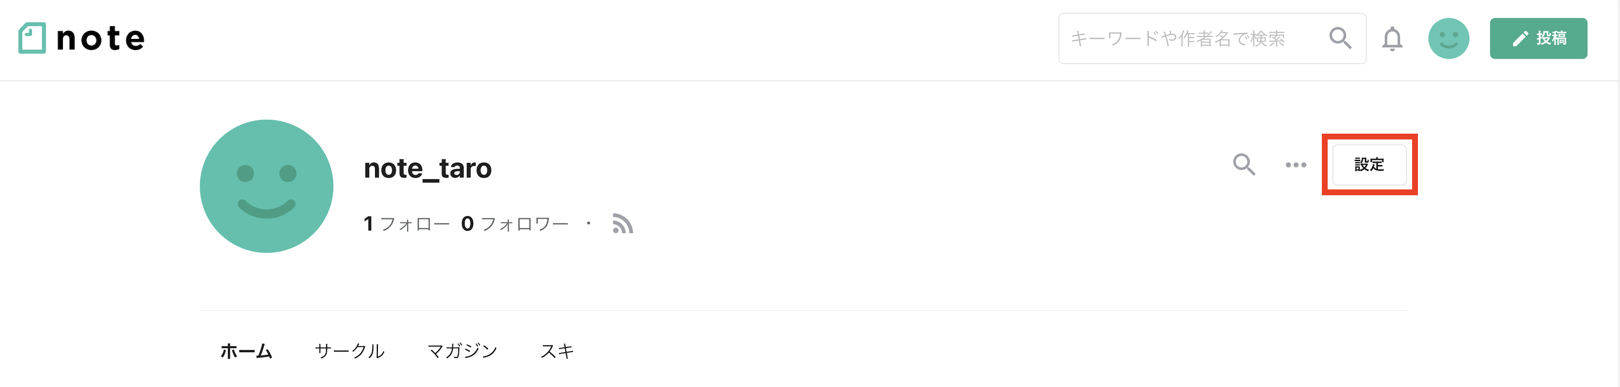
Task: Select the スキ tab
Action: pos(557,350)
